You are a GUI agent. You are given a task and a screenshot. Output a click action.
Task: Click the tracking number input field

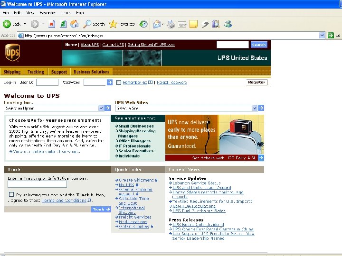coord(38,184)
